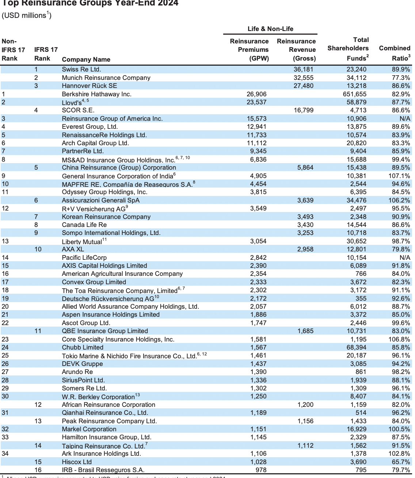
Task: Click Peak Reinsurance Company Ltd.
Action: tap(109, 421)
